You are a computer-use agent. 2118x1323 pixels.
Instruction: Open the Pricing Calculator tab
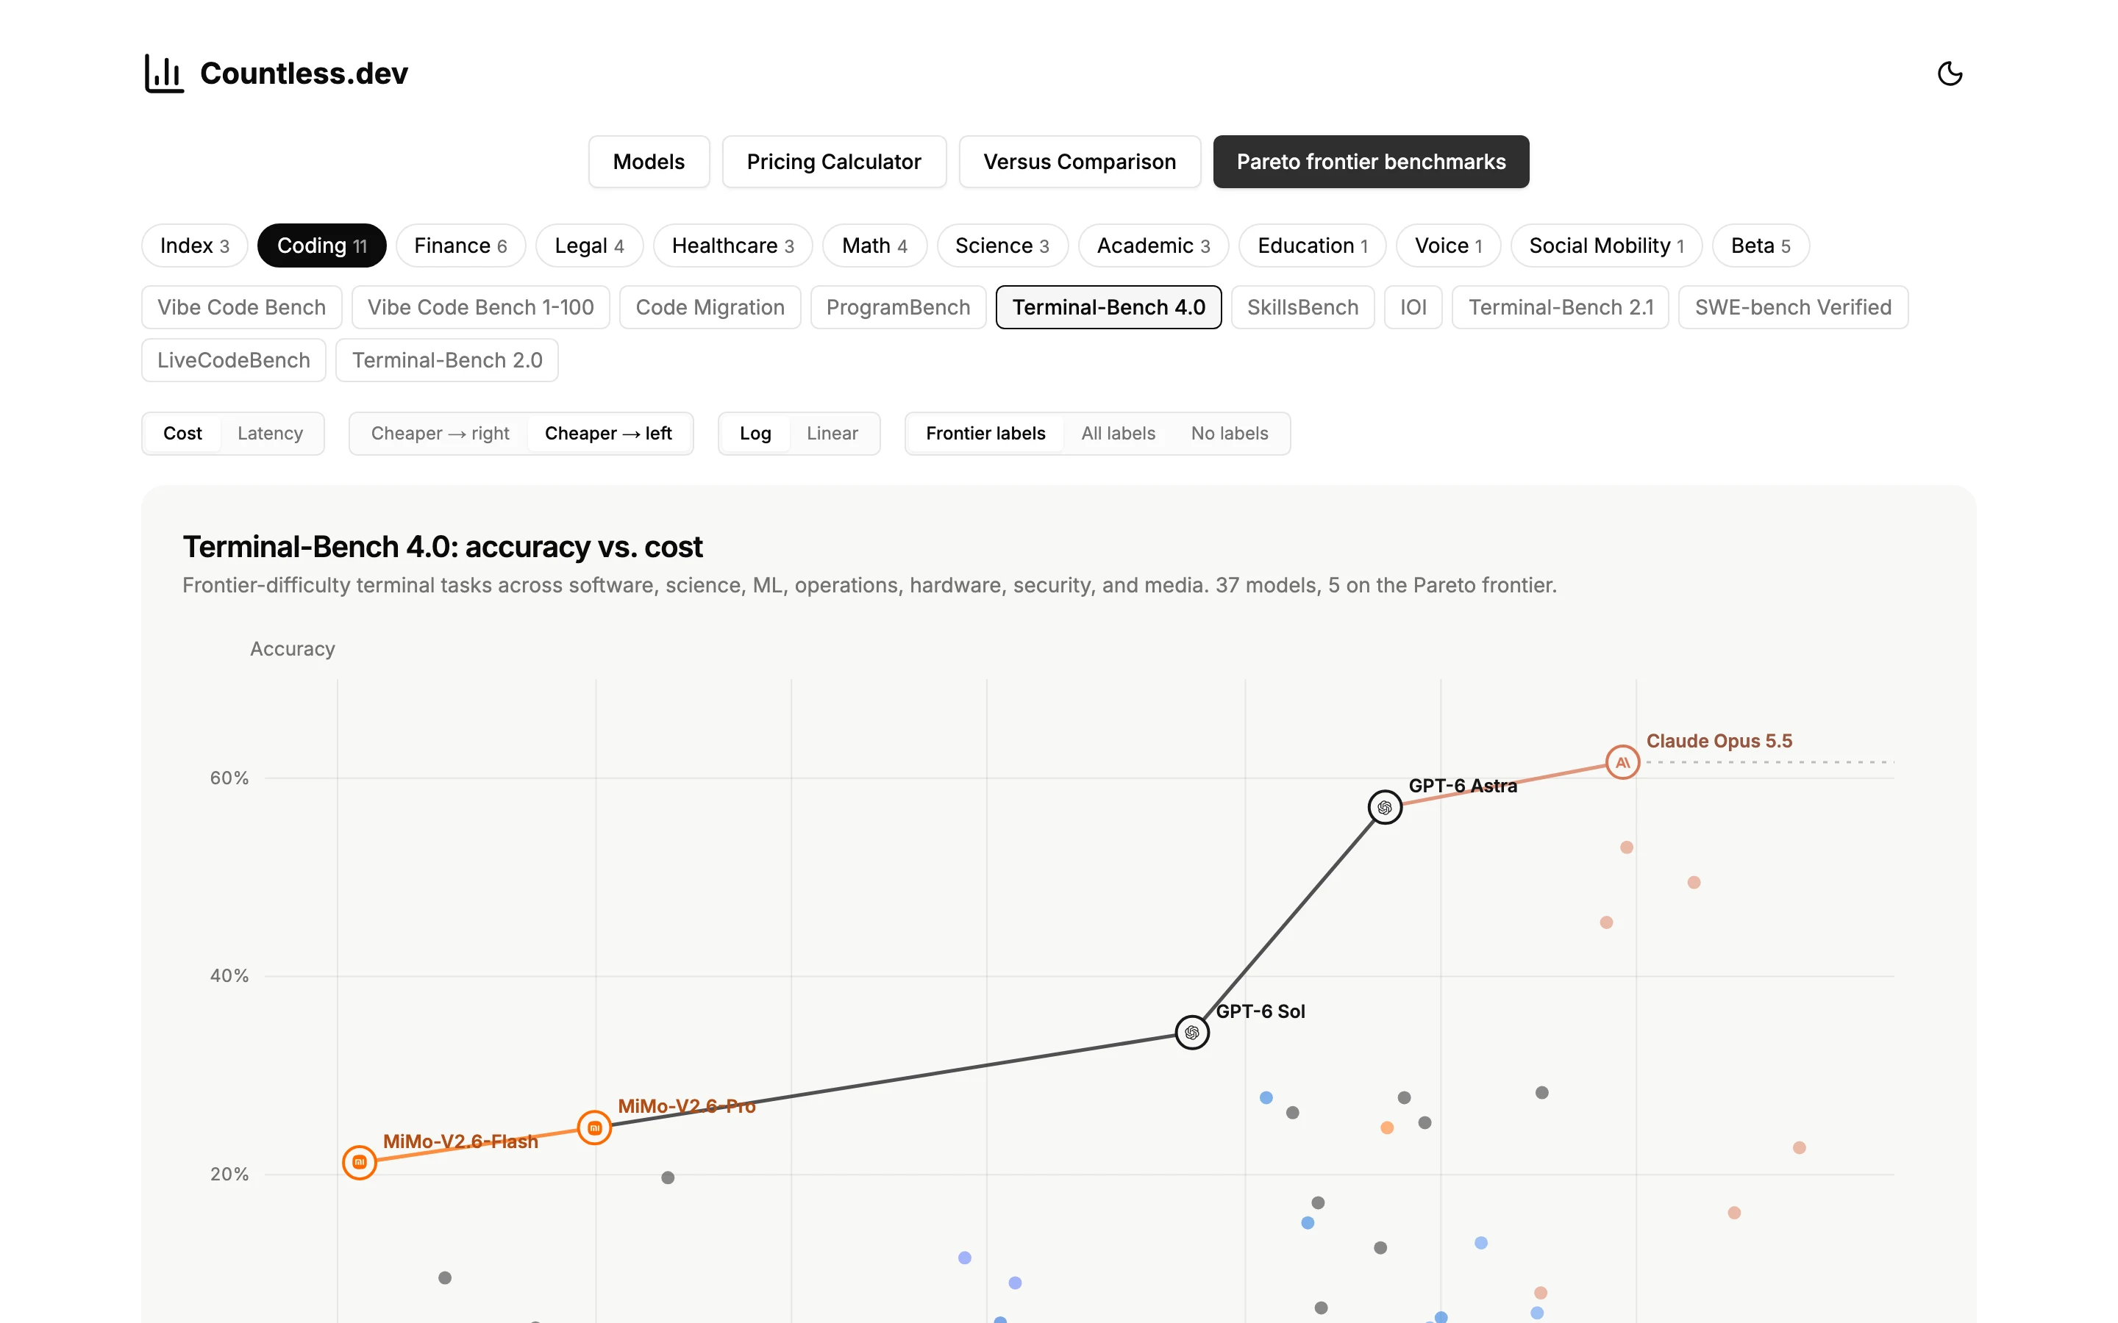pos(834,162)
